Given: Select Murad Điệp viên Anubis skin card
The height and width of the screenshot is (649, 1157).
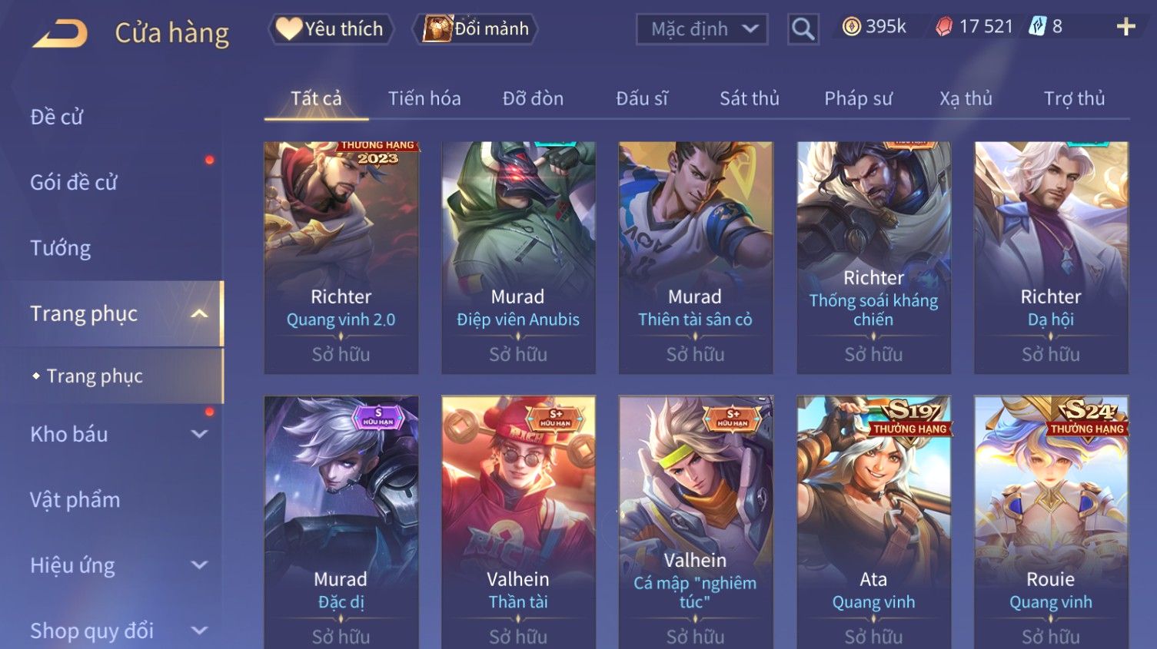Looking at the screenshot, I should 518,257.
